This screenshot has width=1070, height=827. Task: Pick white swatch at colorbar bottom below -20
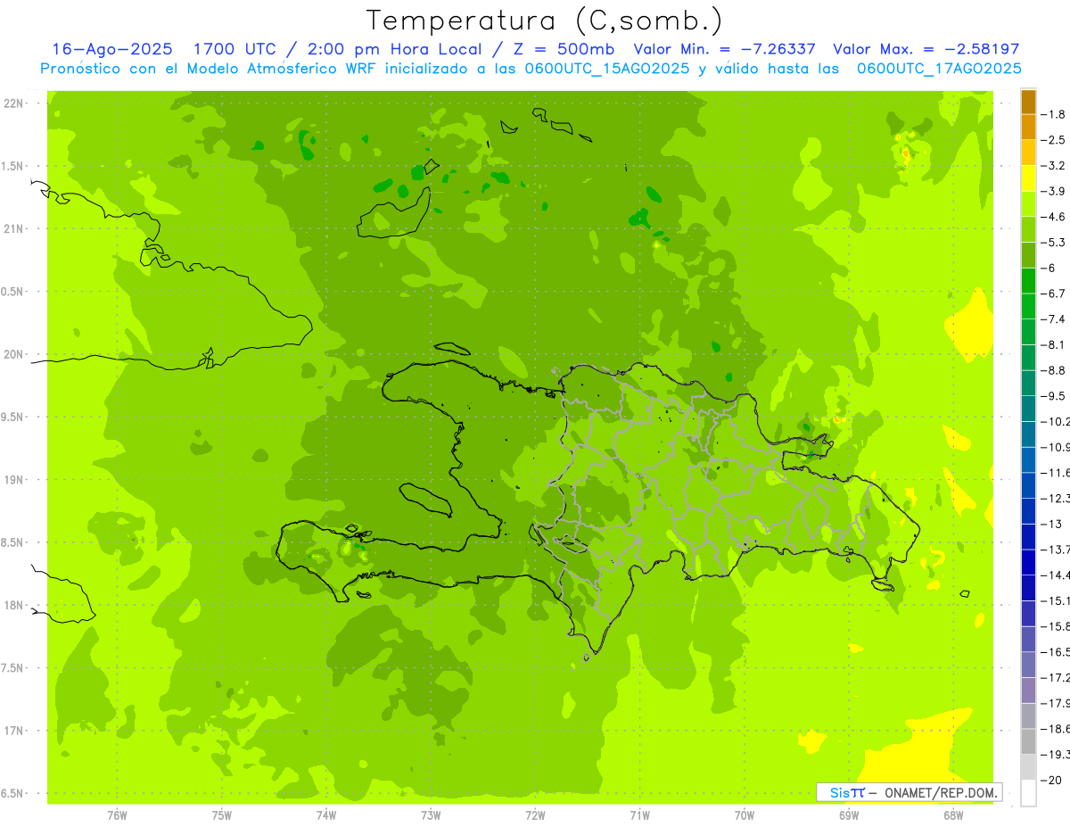(1028, 793)
